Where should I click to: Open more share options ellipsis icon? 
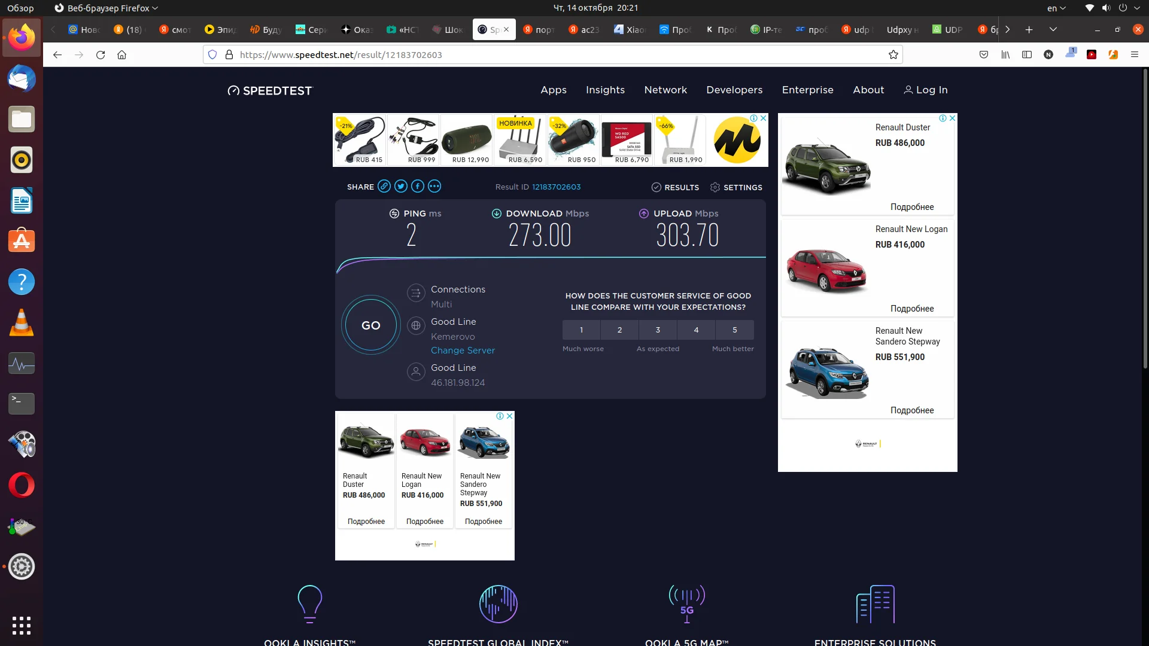pos(434,187)
